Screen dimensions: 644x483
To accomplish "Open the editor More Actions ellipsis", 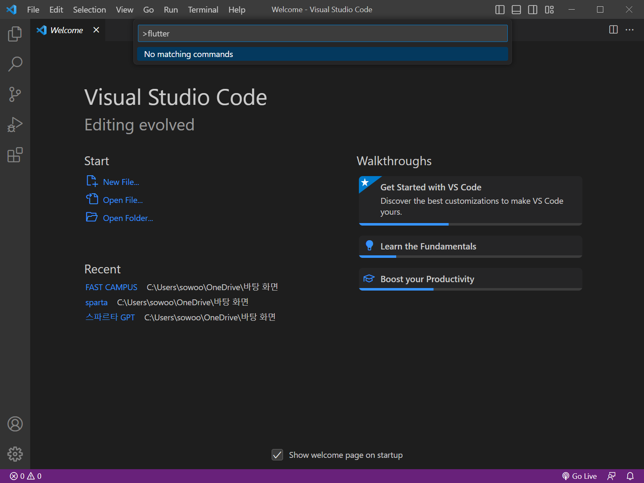I will click(x=629, y=29).
